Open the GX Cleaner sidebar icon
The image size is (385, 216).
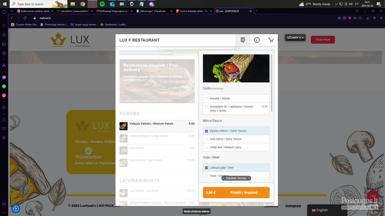[4, 35]
